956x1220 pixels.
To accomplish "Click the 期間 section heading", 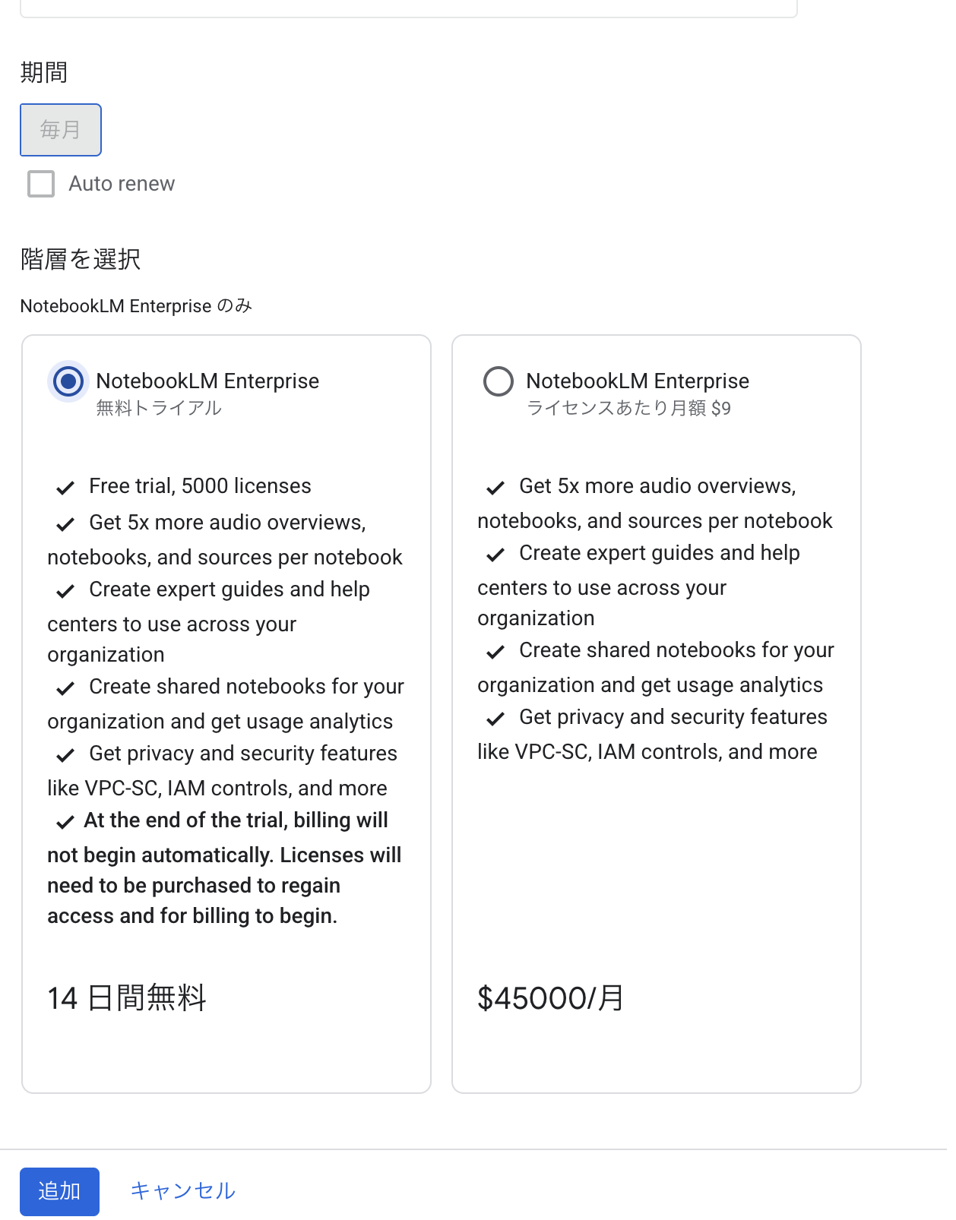I will tap(43, 71).
